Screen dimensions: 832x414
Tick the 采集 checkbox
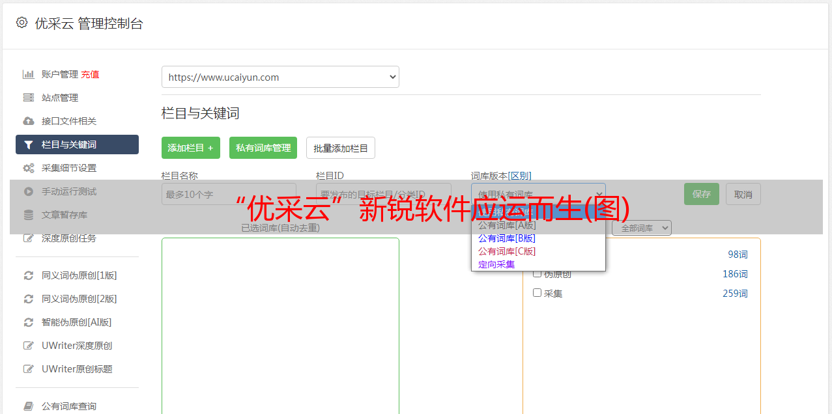[x=537, y=293]
